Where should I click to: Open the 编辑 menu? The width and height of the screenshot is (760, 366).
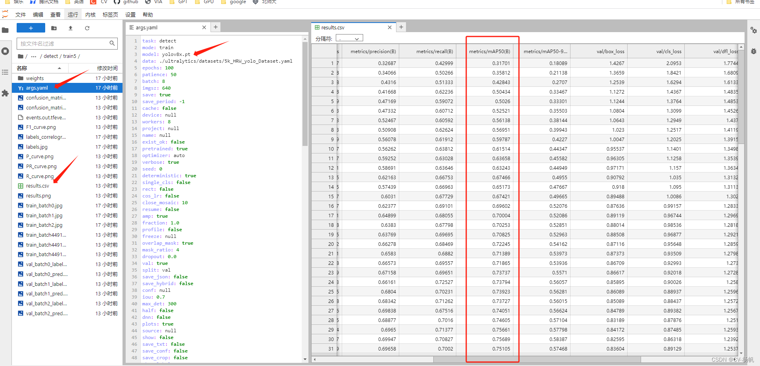click(38, 15)
